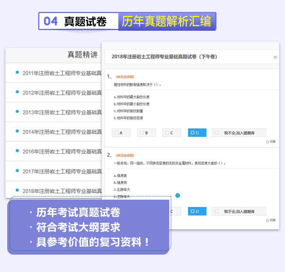Click bullet dot beside 2012年 list item
285x272 pixels.
coord(17,92)
